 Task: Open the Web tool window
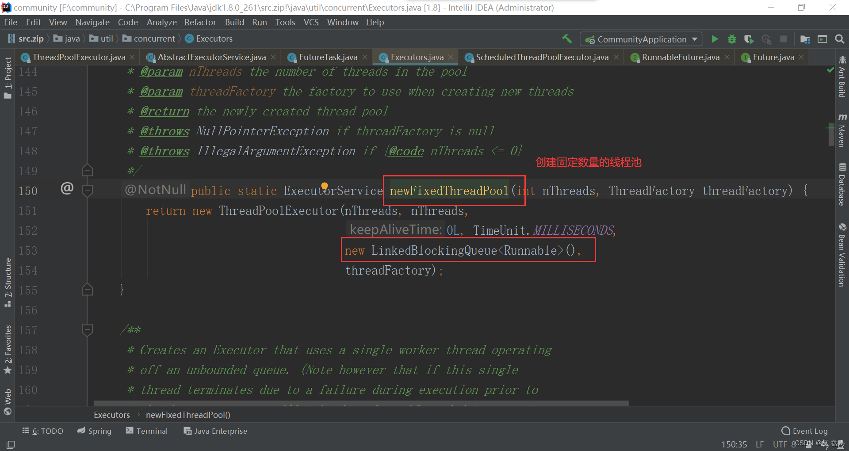8,402
